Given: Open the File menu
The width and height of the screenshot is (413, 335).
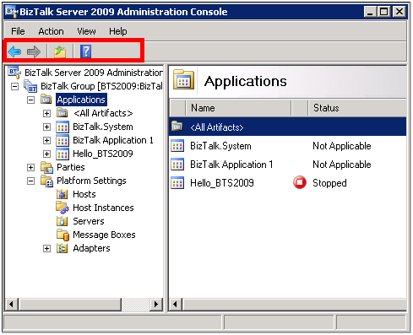Looking at the screenshot, I should (18, 31).
